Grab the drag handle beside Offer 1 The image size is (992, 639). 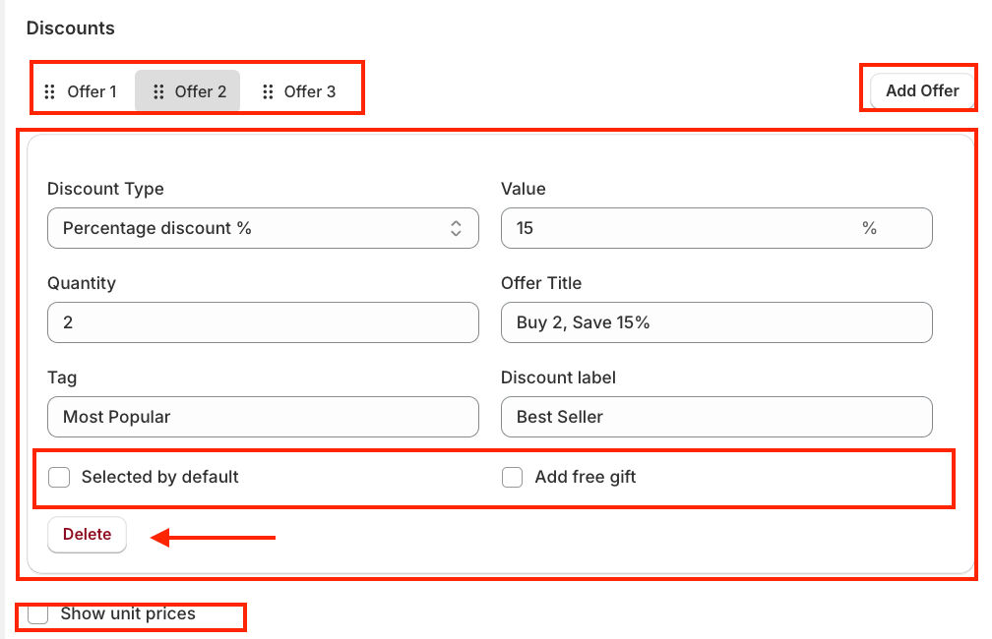click(50, 91)
